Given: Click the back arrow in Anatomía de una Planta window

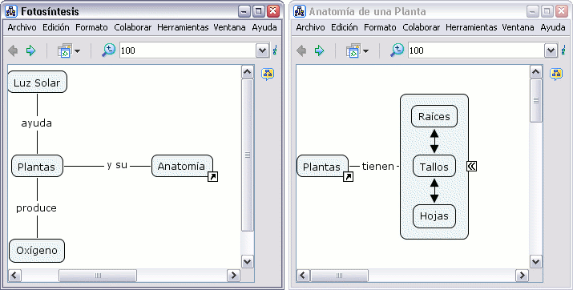Looking at the screenshot, I should 301,50.
